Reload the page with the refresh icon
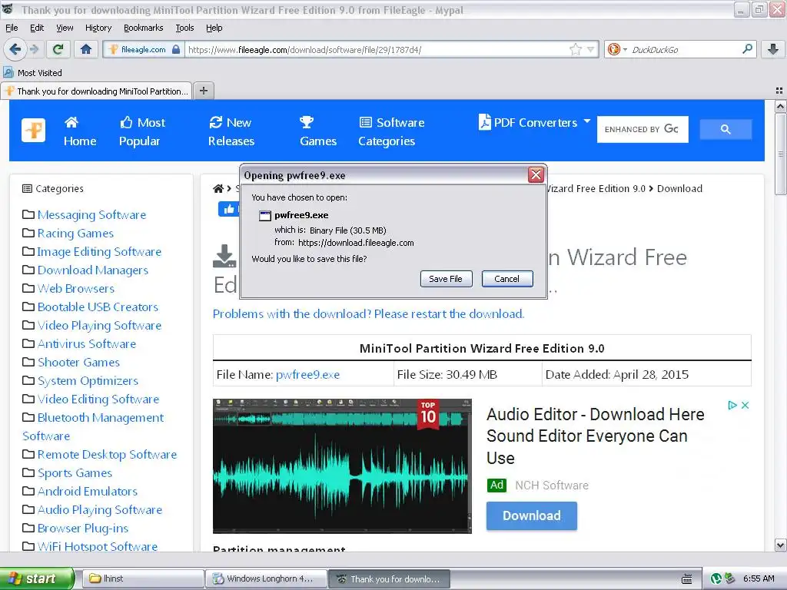The height and width of the screenshot is (590, 787). [58, 49]
